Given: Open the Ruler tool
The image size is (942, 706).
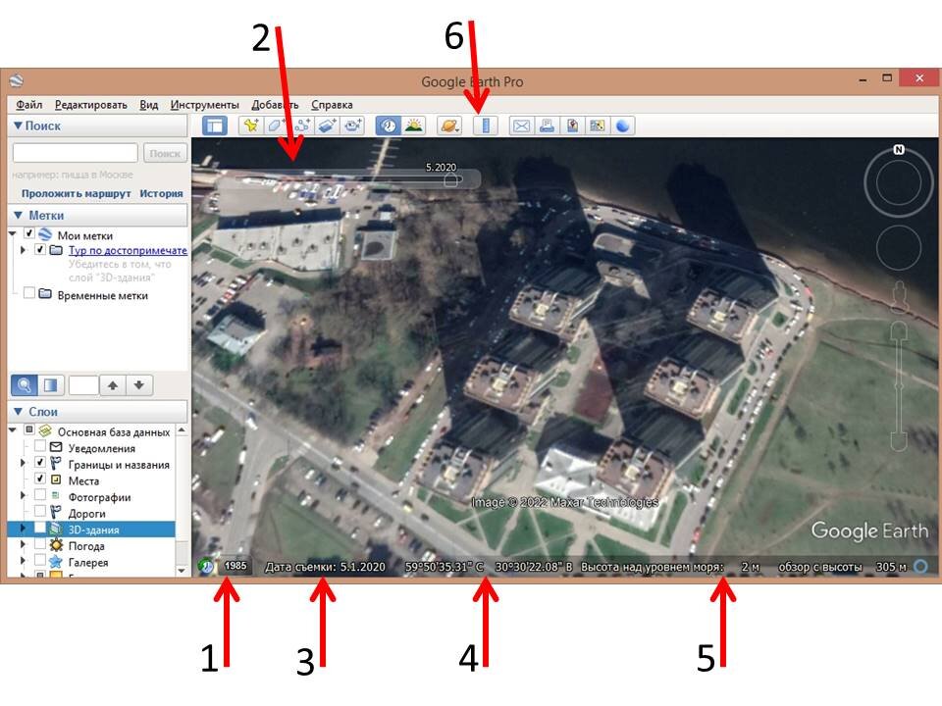Looking at the screenshot, I should pyautogui.click(x=486, y=126).
